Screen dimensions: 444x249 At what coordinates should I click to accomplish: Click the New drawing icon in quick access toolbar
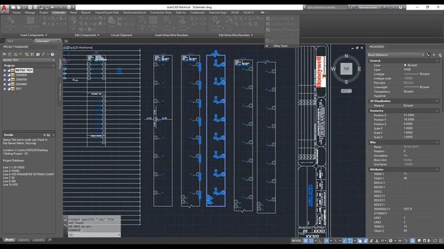[x=13, y=8]
